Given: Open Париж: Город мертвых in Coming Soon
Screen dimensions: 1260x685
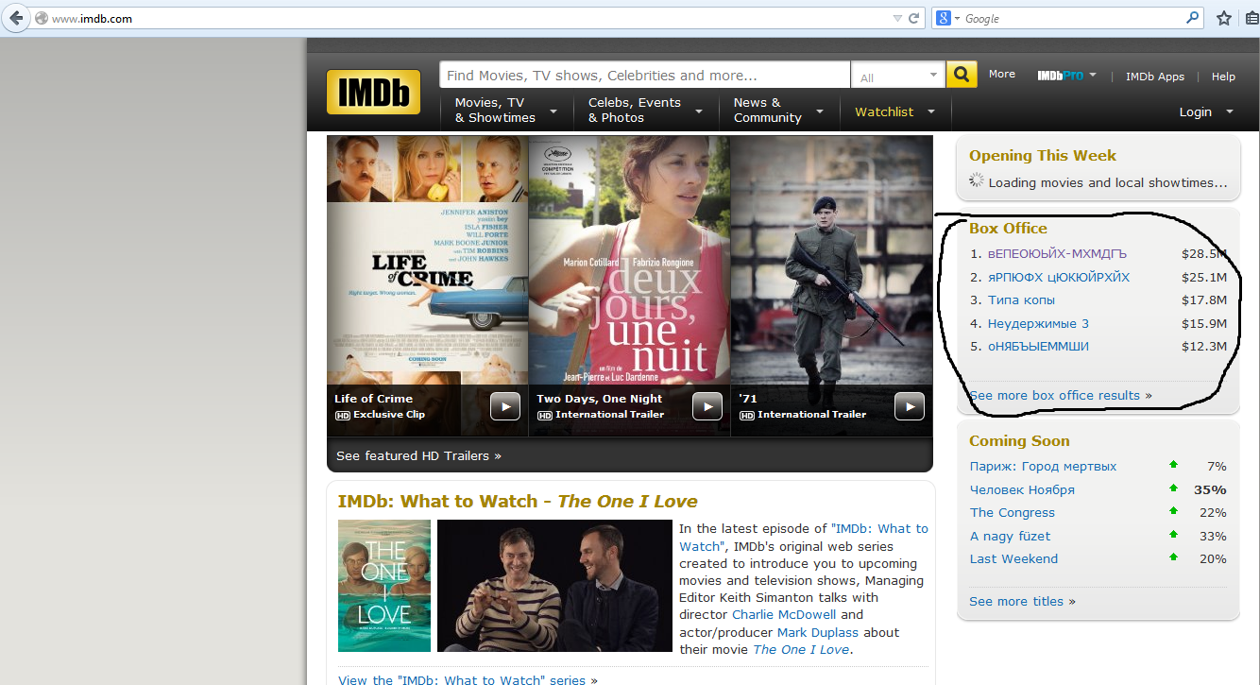Looking at the screenshot, I should pyautogui.click(x=1043, y=467).
